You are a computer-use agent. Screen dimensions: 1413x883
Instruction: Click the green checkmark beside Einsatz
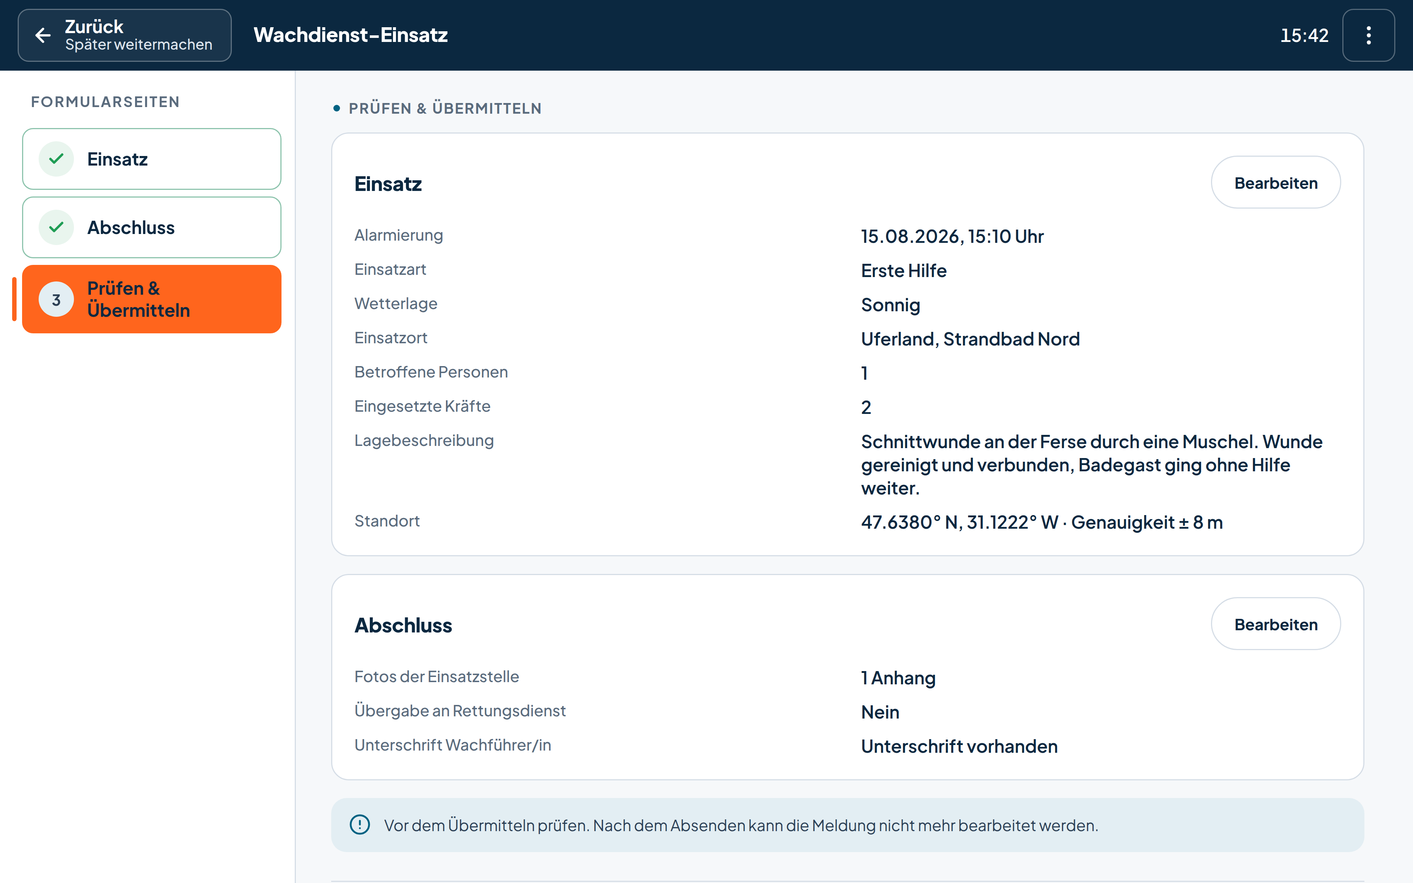coord(56,159)
